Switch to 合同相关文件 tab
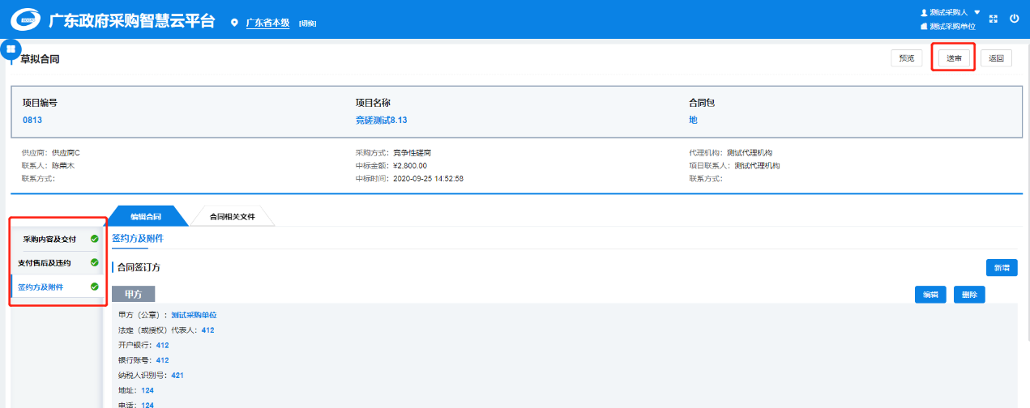The image size is (1030, 408). tap(233, 216)
